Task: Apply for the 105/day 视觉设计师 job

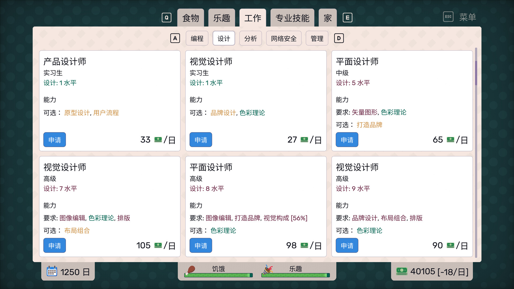Action: tap(55, 245)
